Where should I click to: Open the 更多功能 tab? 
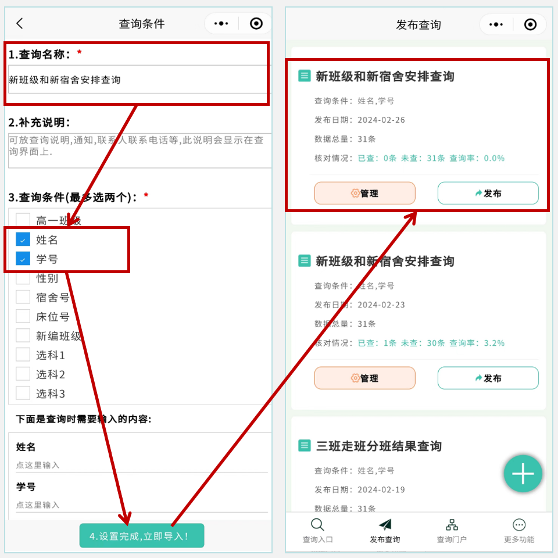[x=519, y=531]
